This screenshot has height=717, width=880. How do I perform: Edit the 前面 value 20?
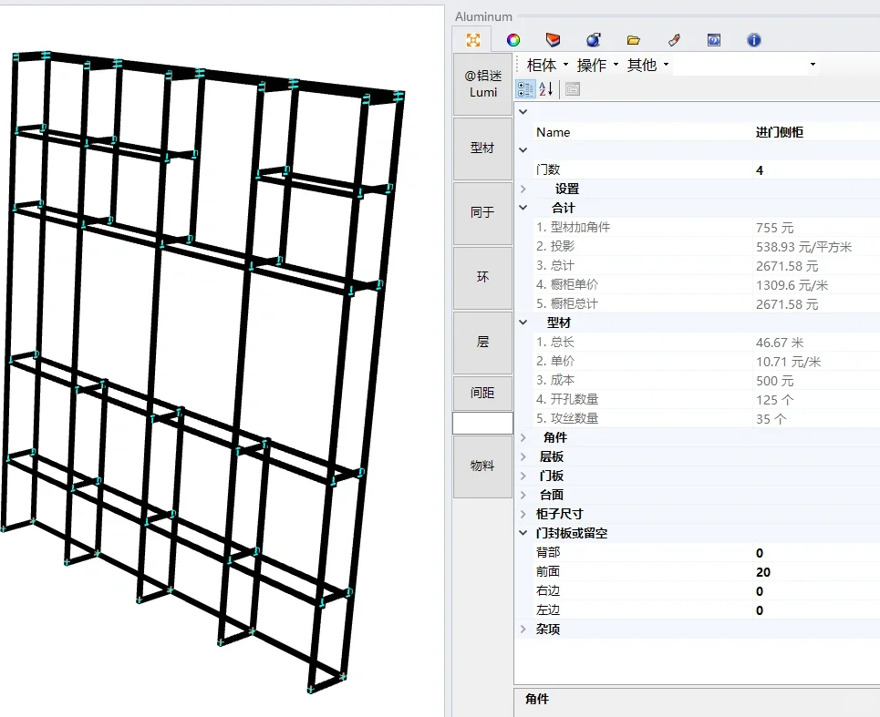[x=816, y=572]
